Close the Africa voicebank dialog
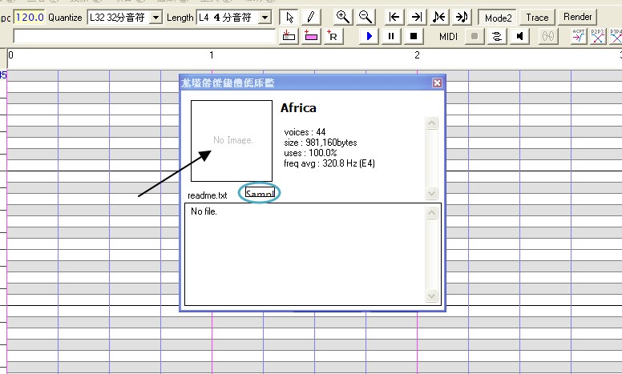 (x=437, y=82)
